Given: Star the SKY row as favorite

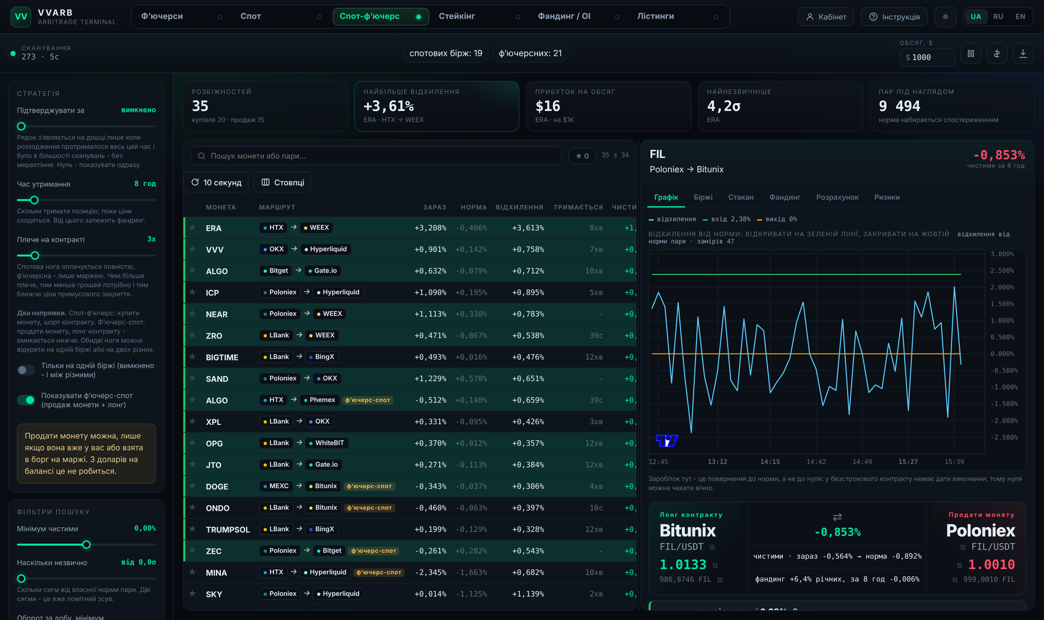Looking at the screenshot, I should click(192, 593).
